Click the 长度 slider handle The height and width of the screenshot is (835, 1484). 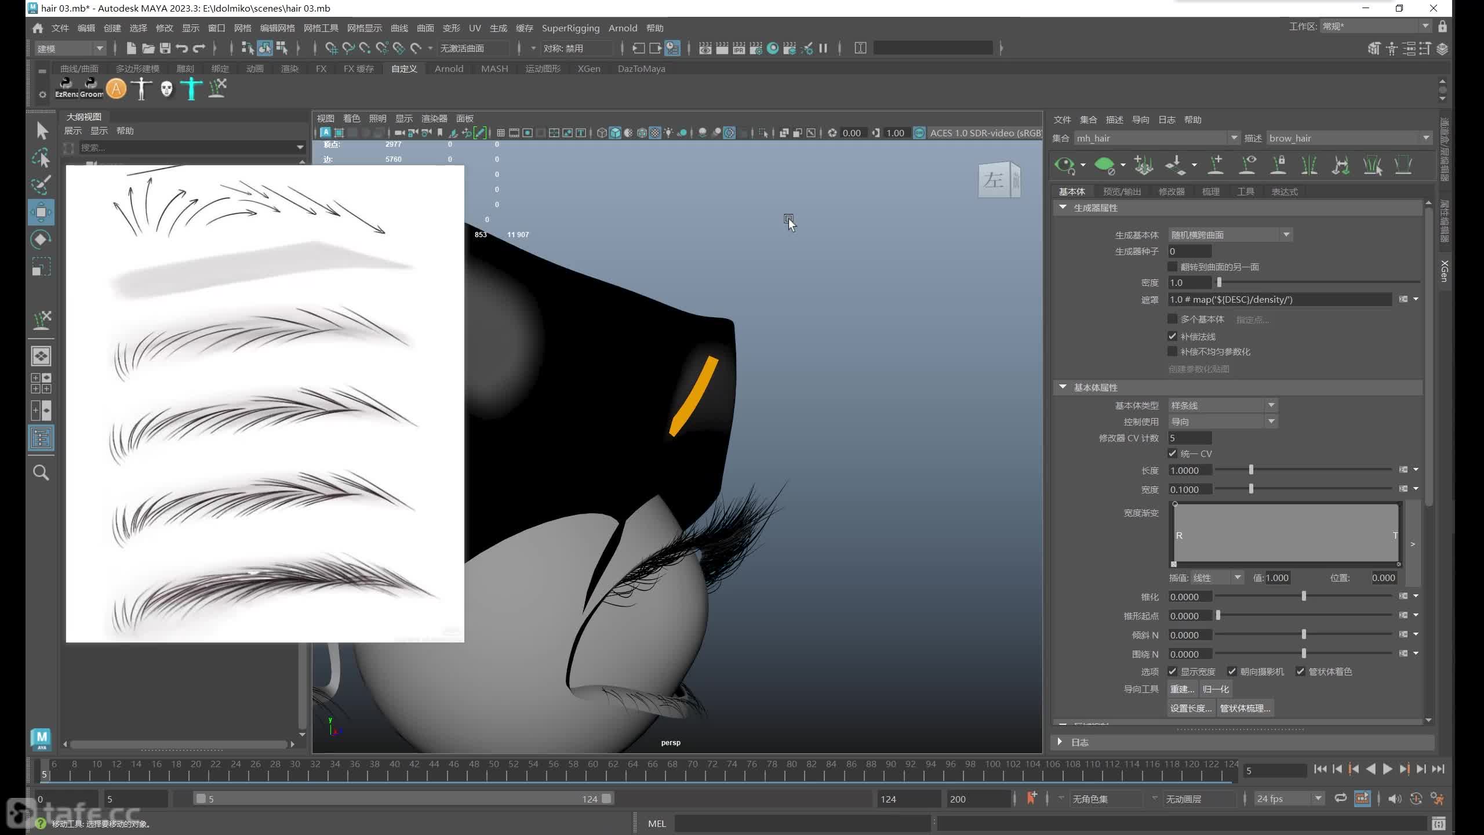tap(1251, 470)
